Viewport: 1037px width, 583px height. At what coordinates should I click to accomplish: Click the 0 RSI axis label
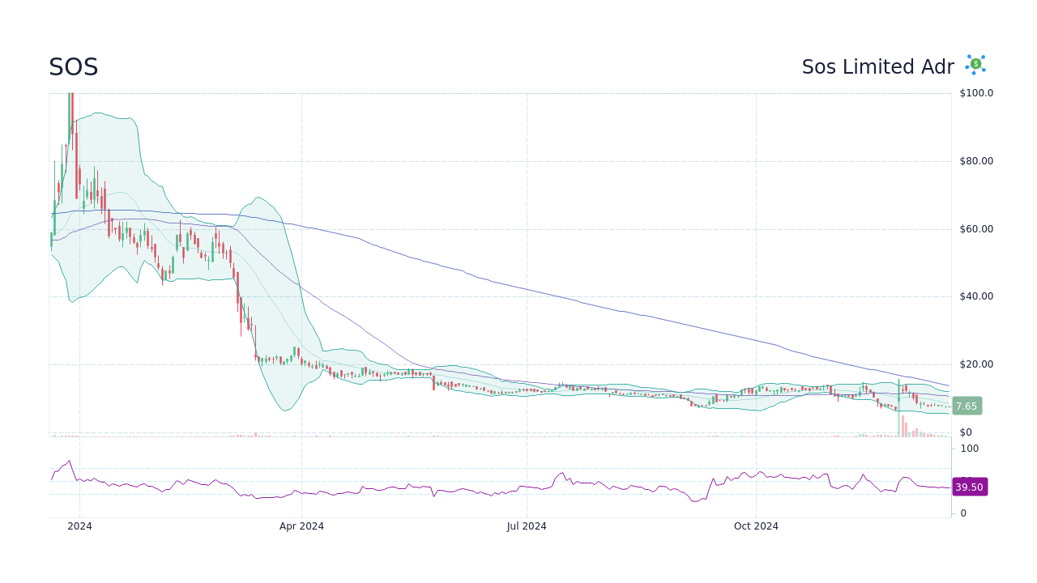(963, 513)
